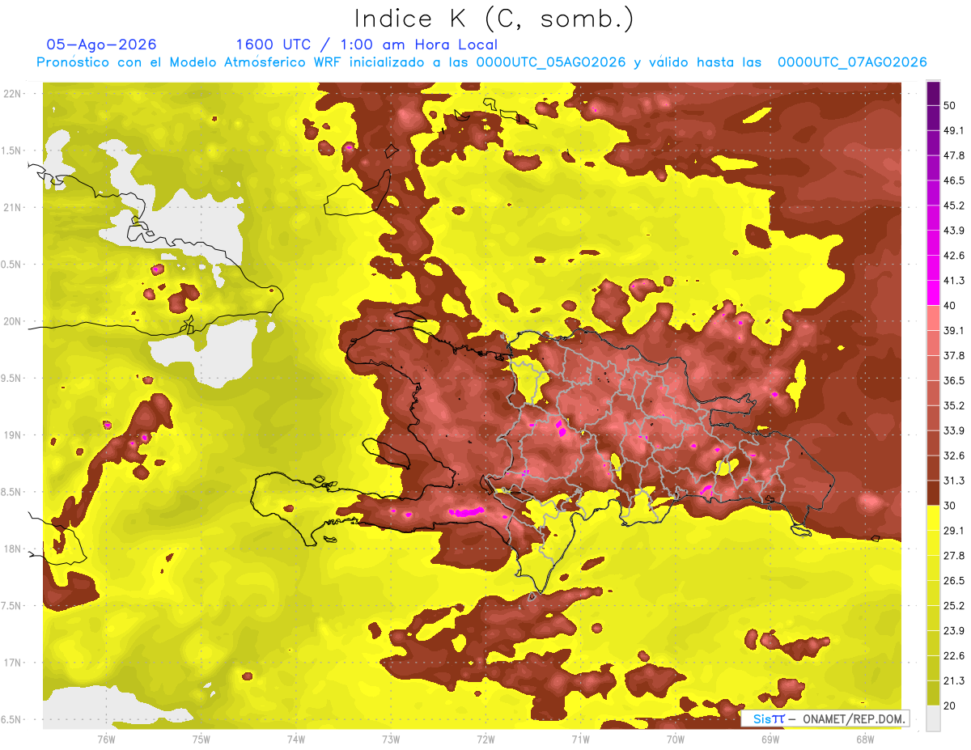Image resolution: width=971 pixels, height=750 pixels.
Task: Click the legend value '20'
Action: tap(951, 705)
